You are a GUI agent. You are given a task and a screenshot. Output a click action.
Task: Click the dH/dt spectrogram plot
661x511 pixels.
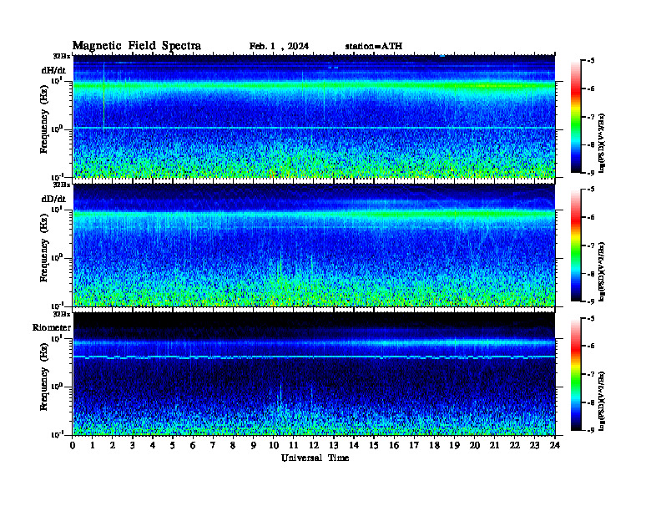tap(314, 116)
